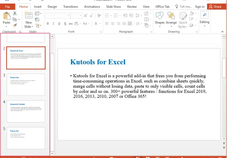This screenshot has height=158, width=227.
Task: Open the Character Spacing dropdown
Action: click(78, 23)
